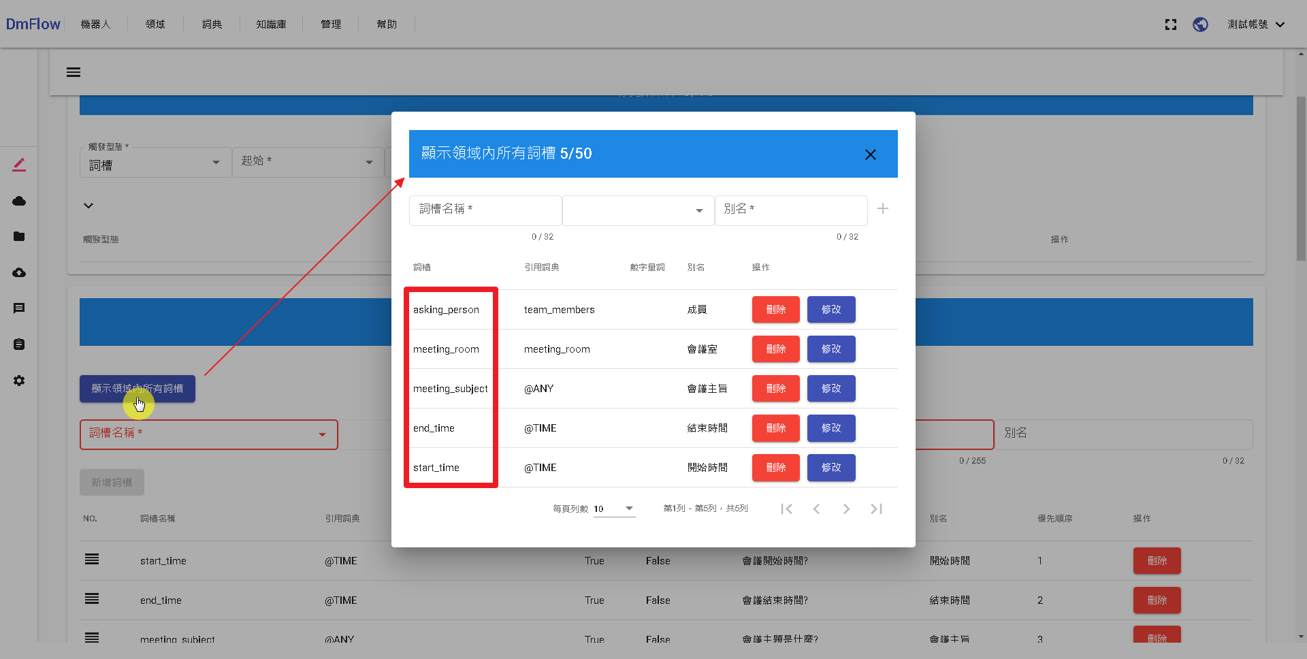Grab reorder handle of start_time row

click(92, 559)
